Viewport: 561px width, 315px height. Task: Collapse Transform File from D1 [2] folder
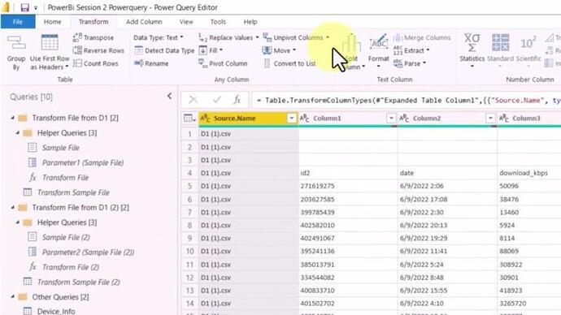point(13,118)
